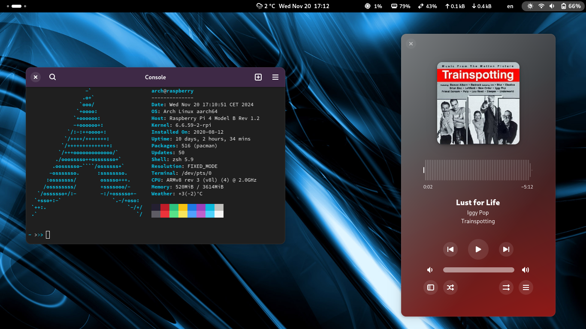Click the Memory: 520MiB / 3614MiB line
The height and width of the screenshot is (329, 586).
click(187, 187)
